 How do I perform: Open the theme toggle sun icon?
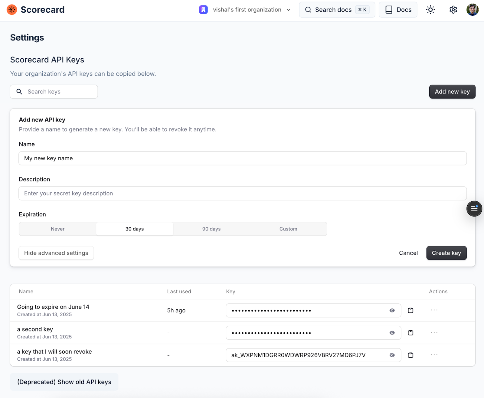pyautogui.click(x=430, y=9)
